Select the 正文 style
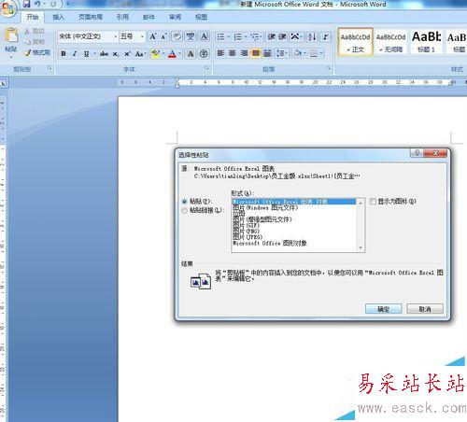Image resolution: width=467 pixels, height=422 pixels. coord(355,42)
